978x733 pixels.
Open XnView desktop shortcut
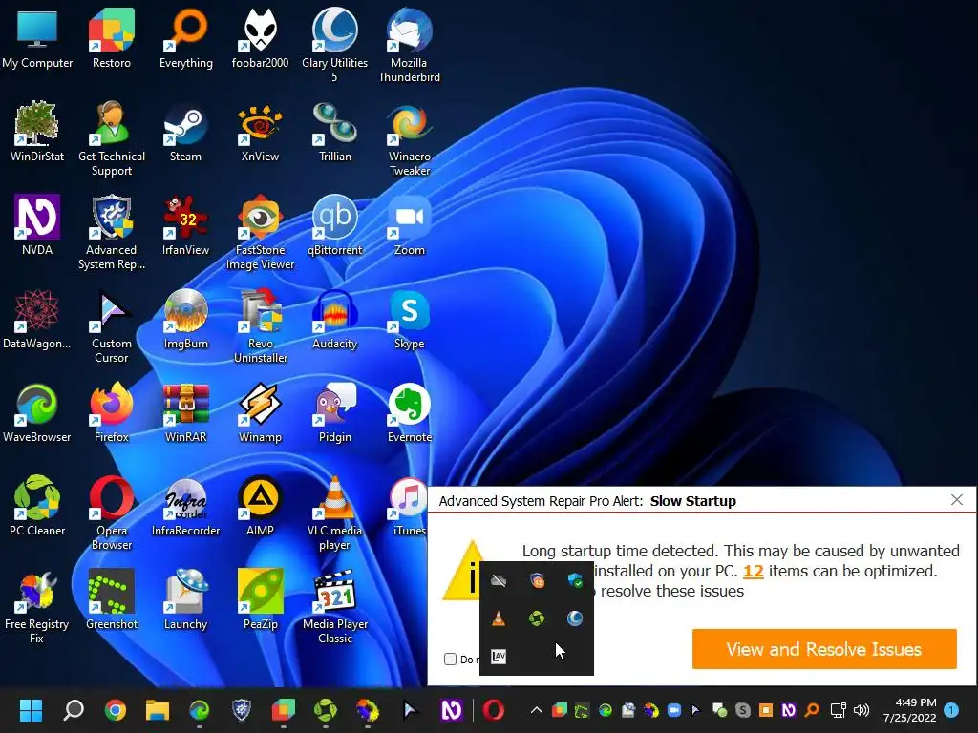pyautogui.click(x=260, y=131)
